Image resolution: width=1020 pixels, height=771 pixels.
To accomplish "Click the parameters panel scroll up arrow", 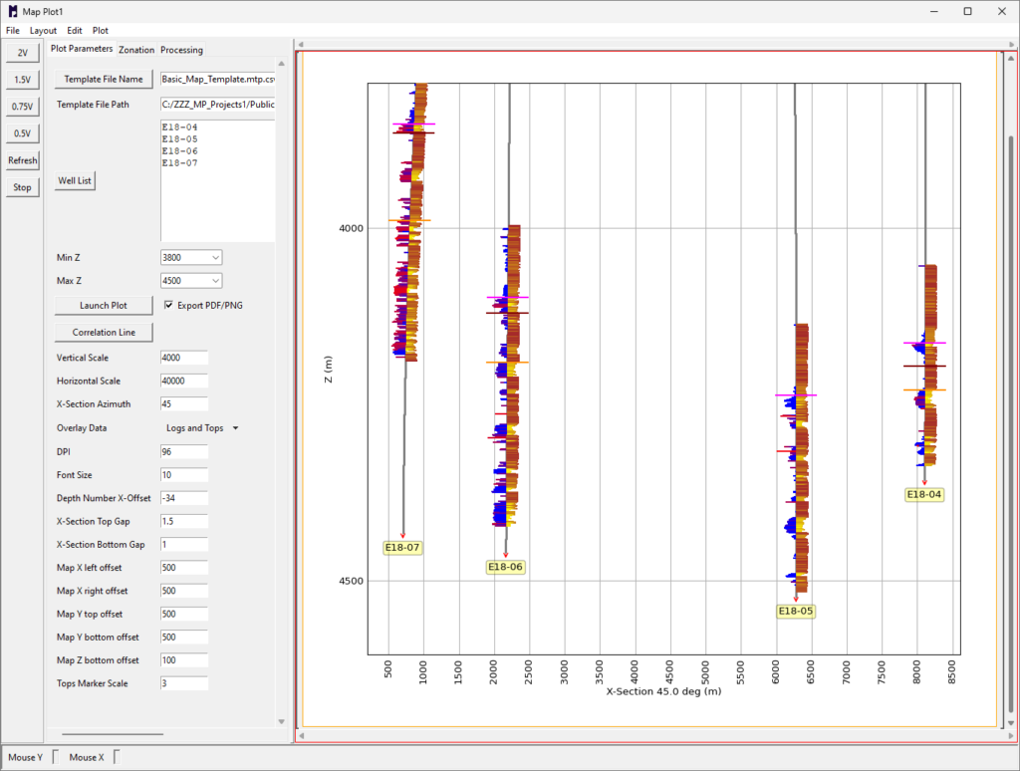I will pyautogui.click(x=281, y=64).
